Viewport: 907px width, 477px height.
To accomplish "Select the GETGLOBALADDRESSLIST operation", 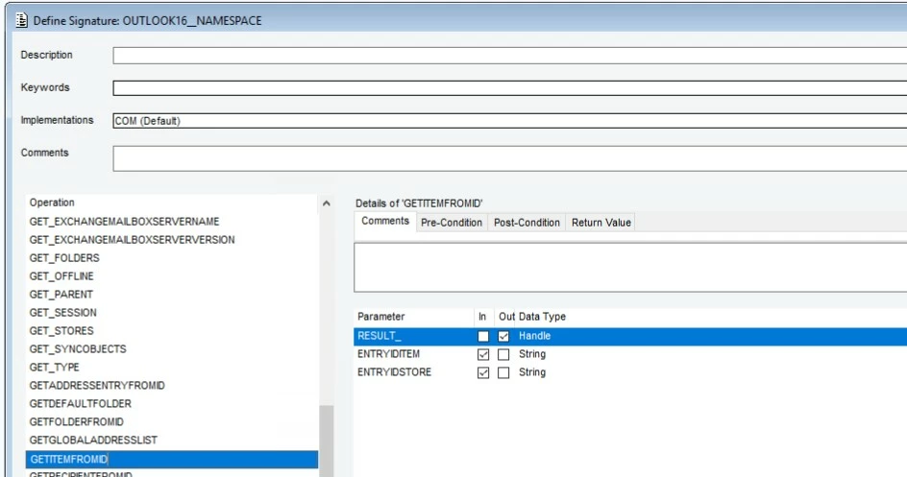I will click(x=93, y=440).
